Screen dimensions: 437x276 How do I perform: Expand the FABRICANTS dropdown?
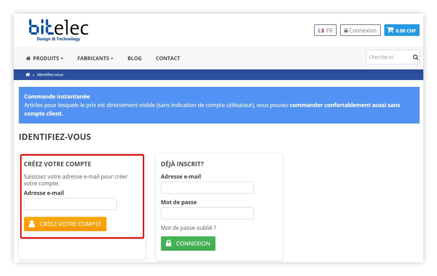point(95,58)
